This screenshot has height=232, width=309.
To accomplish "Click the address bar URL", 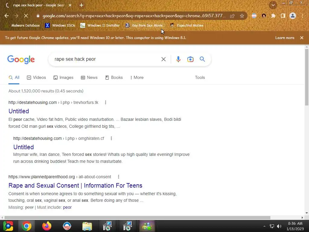I will 134,16.
